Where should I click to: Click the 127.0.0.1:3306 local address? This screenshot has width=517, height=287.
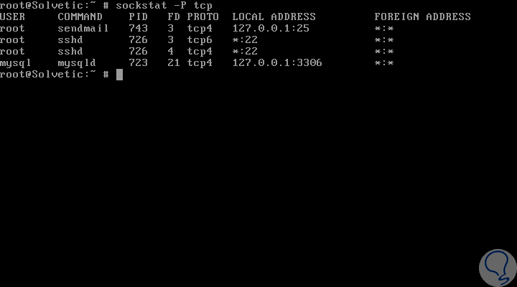(277, 63)
